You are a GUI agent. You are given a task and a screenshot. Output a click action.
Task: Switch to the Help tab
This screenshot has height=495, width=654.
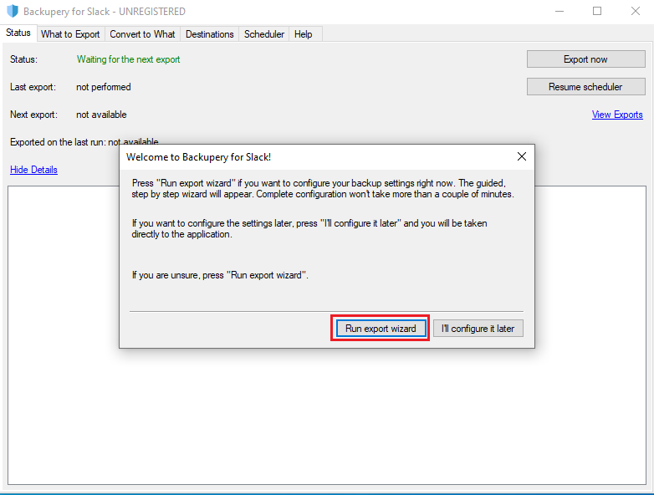tap(304, 34)
